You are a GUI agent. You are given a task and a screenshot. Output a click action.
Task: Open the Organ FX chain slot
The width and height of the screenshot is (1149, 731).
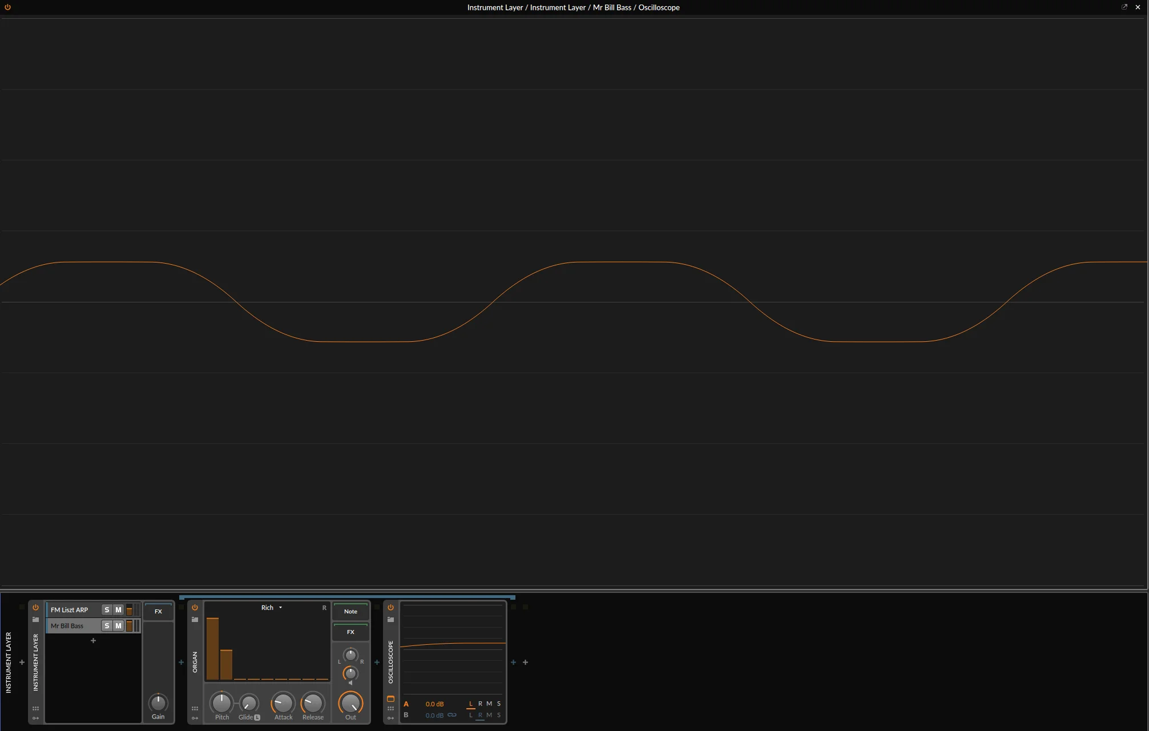[x=350, y=632]
